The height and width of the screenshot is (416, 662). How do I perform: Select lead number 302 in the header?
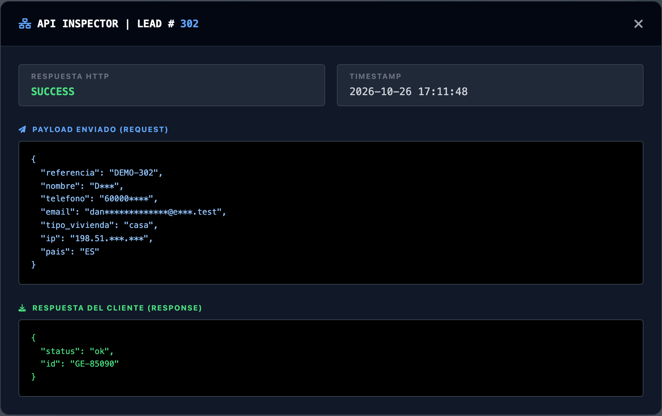pyautogui.click(x=189, y=24)
